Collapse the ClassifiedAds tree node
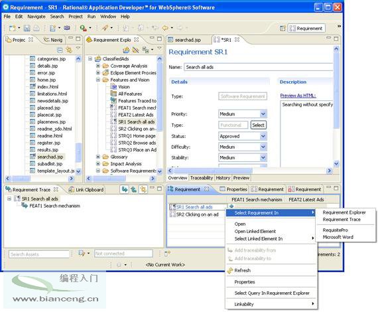Screen dimensions: 378x312 pyautogui.click(x=90, y=58)
